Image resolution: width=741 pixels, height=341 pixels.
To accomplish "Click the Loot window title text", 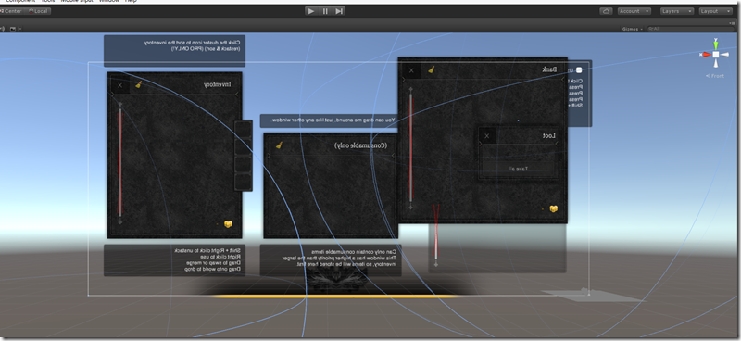I will pos(548,135).
